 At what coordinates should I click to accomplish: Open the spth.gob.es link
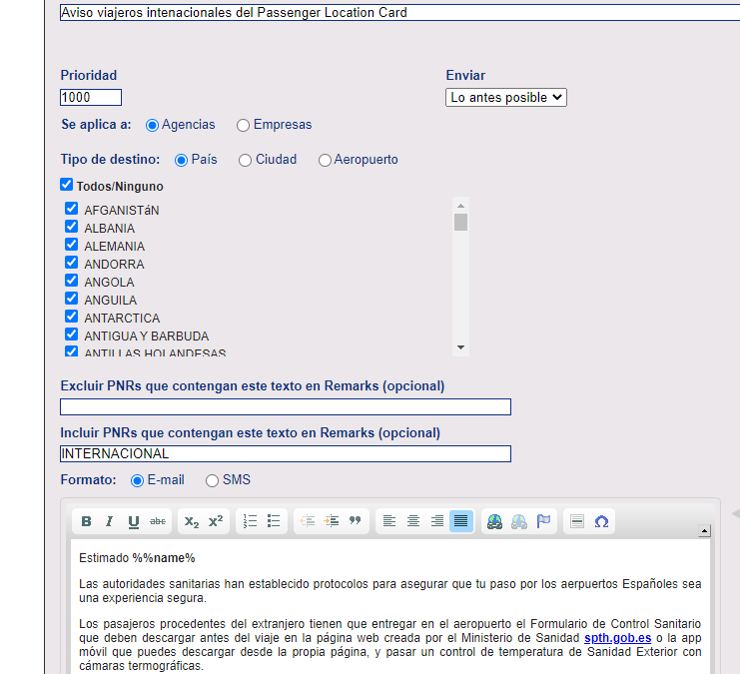(617, 637)
